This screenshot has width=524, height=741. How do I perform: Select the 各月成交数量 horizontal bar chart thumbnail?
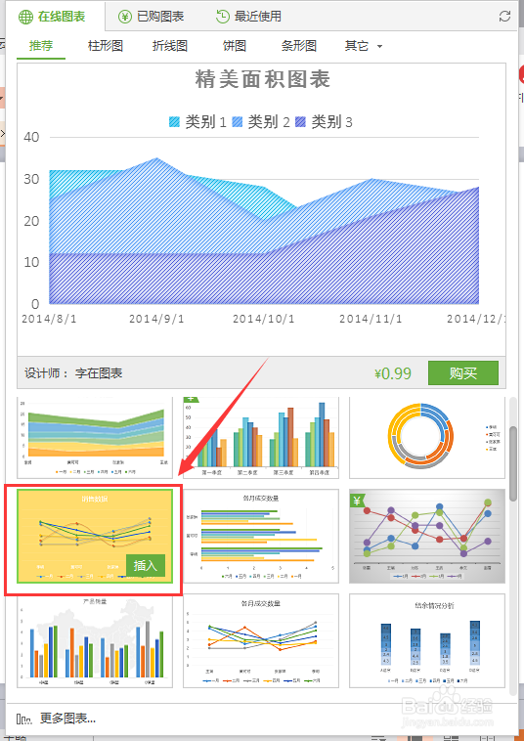(261, 536)
